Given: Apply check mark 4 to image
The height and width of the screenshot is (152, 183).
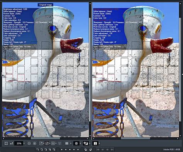Looking at the screenshot, I should 50,150.
